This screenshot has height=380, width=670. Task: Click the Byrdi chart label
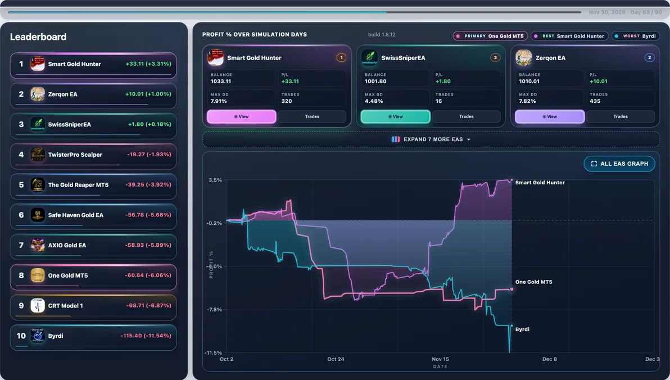(x=522, y=329)
